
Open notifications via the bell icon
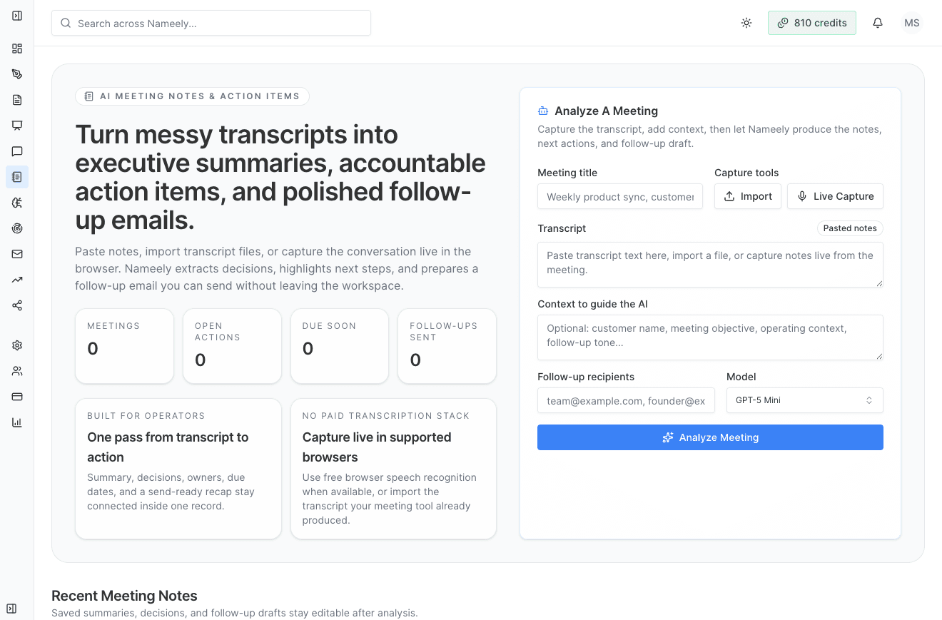pos(877,23)
